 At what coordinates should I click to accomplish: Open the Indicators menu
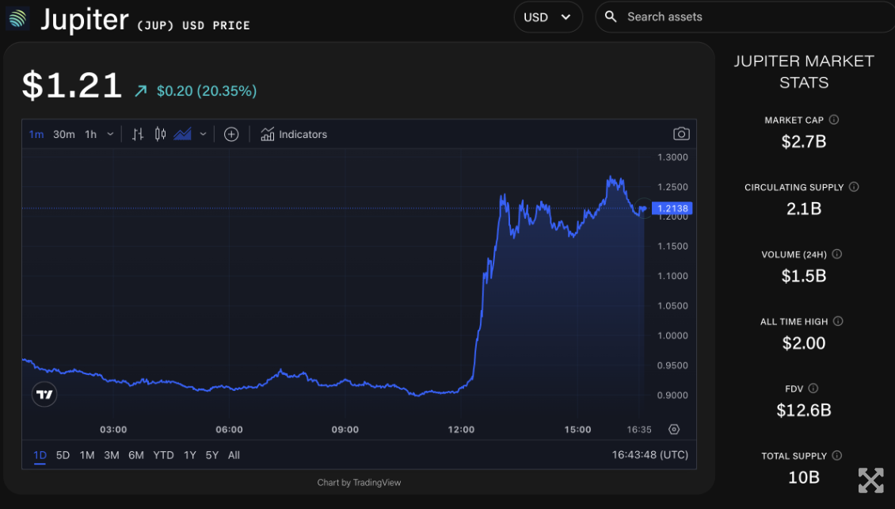click(294, 134)
